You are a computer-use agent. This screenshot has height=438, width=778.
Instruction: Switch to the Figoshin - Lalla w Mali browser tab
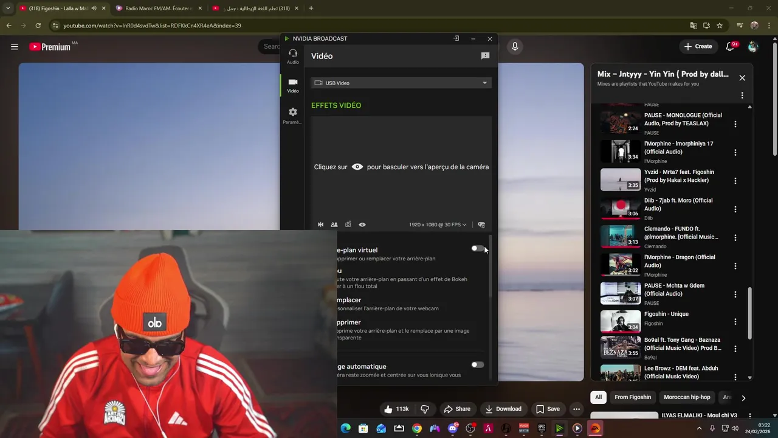point(63,9)
